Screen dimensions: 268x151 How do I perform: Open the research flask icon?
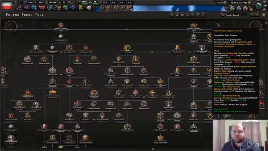point(34,8)
